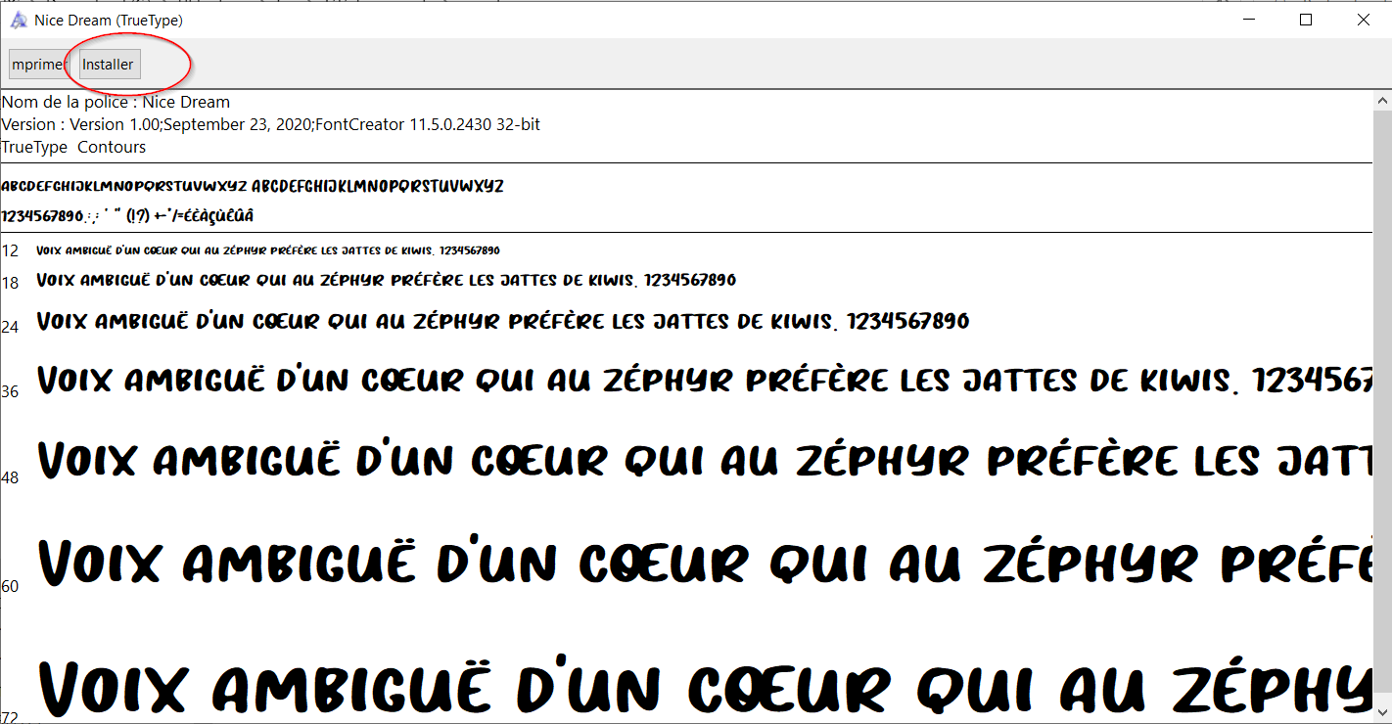Click the 'TrueType Contours' text
This screenshot has height=724, width=1392.
(73, 147)
